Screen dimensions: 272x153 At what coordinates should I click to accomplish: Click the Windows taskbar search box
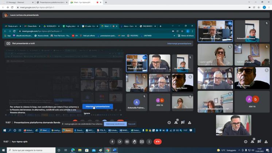tap(31, 150)
